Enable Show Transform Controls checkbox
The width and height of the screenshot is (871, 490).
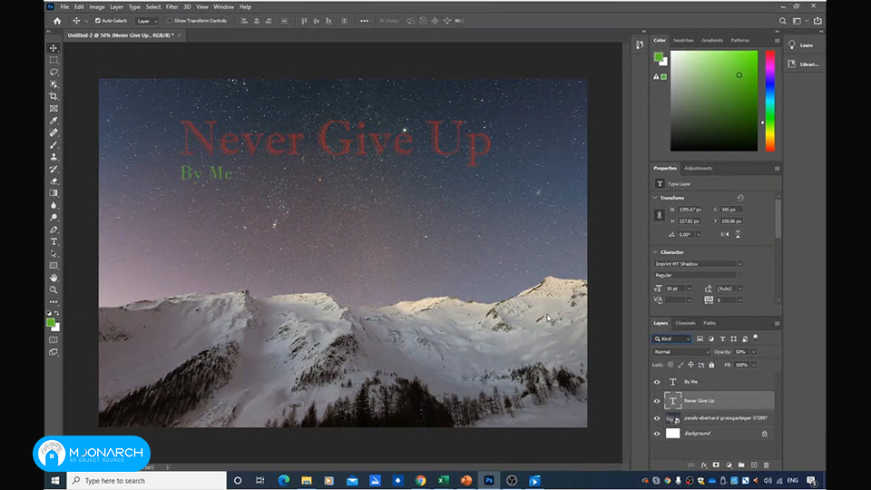pos(170,21)
